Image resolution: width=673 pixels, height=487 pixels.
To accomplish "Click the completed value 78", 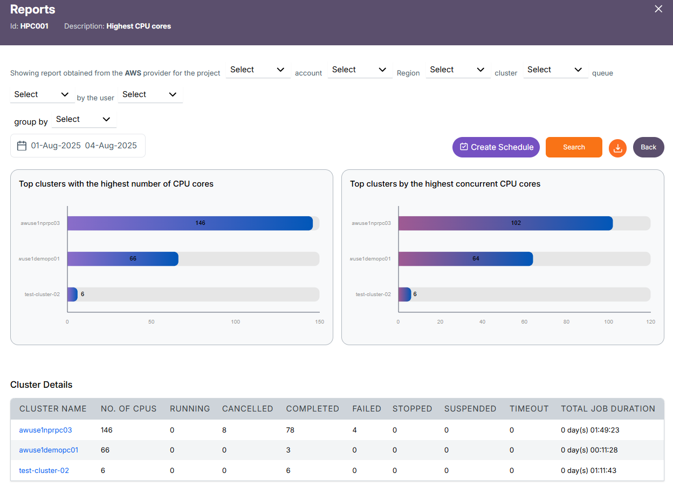I will pyautogui.click(x=291, y=430).
